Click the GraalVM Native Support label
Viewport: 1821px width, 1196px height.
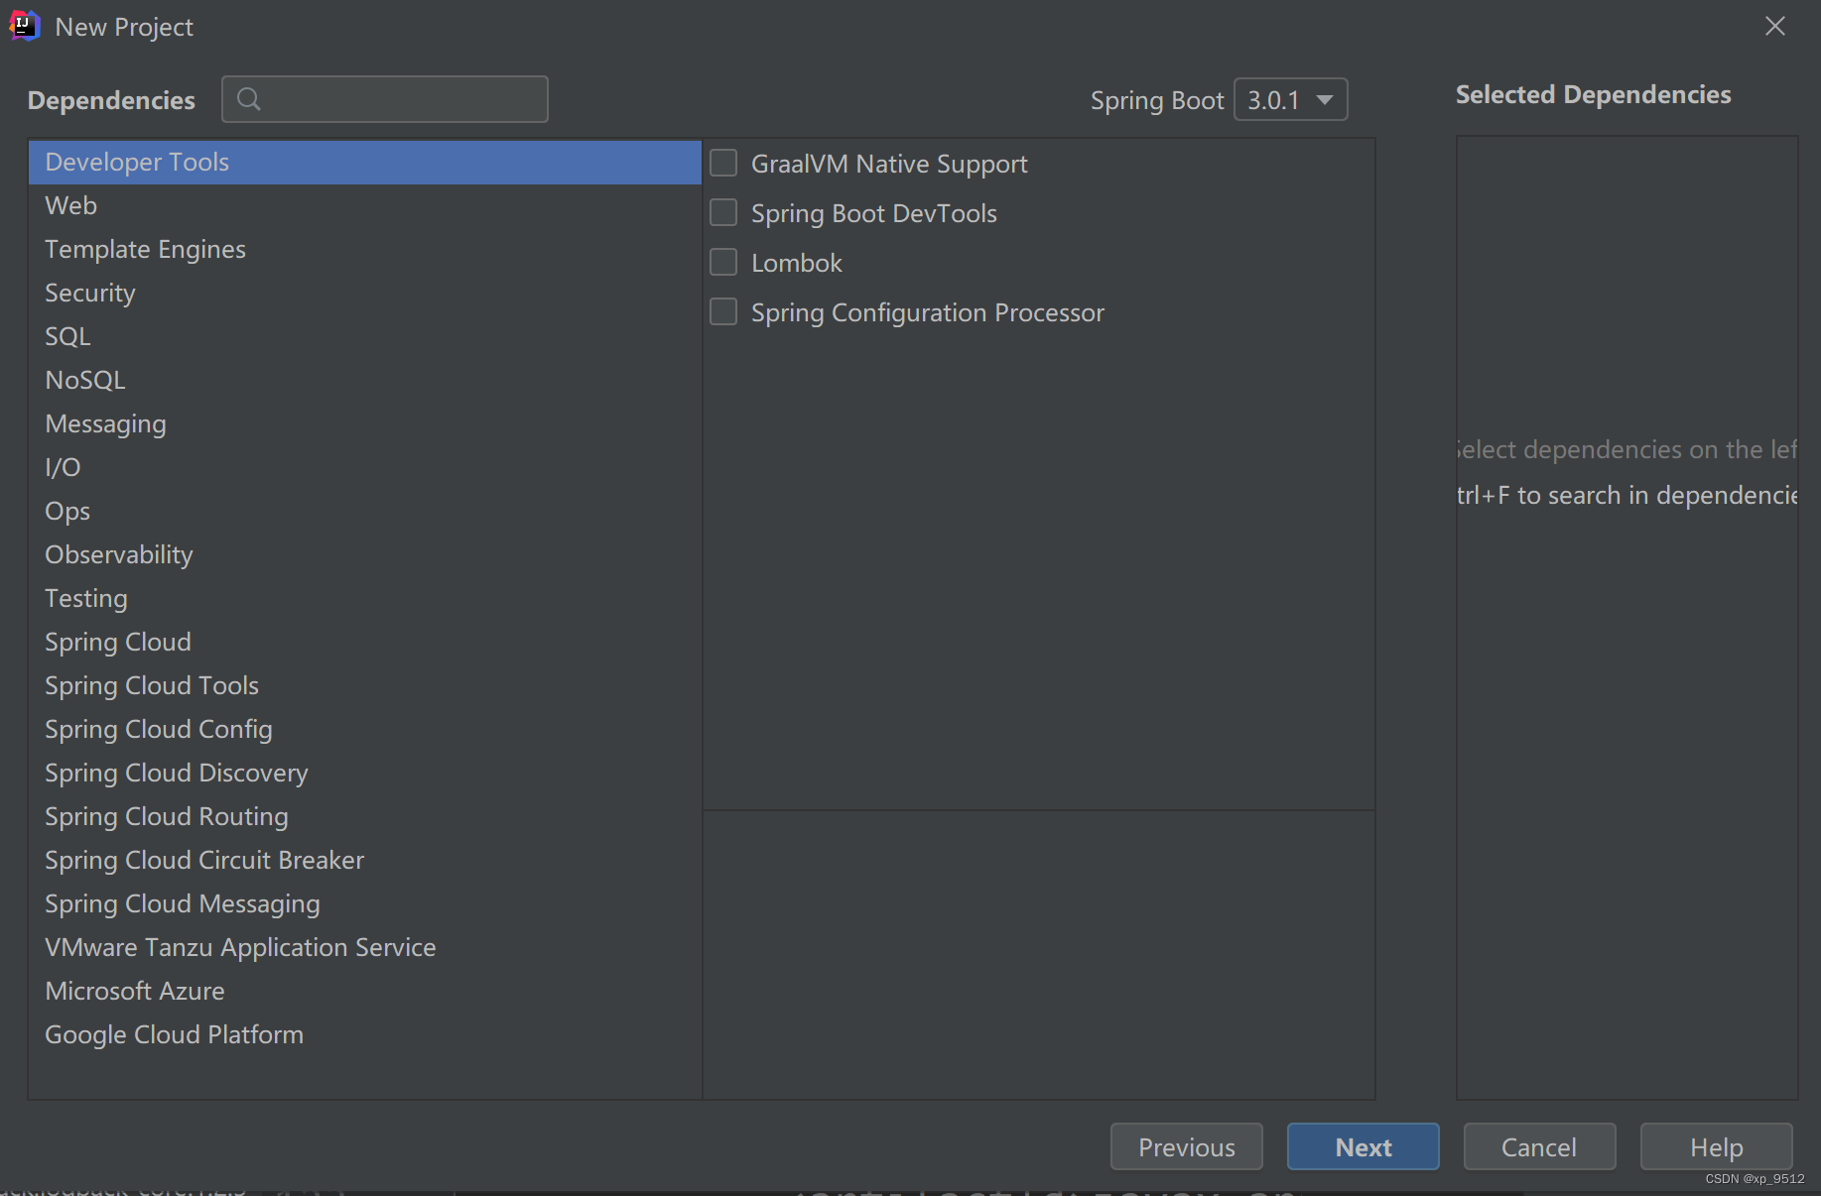(x=889, y=164)
